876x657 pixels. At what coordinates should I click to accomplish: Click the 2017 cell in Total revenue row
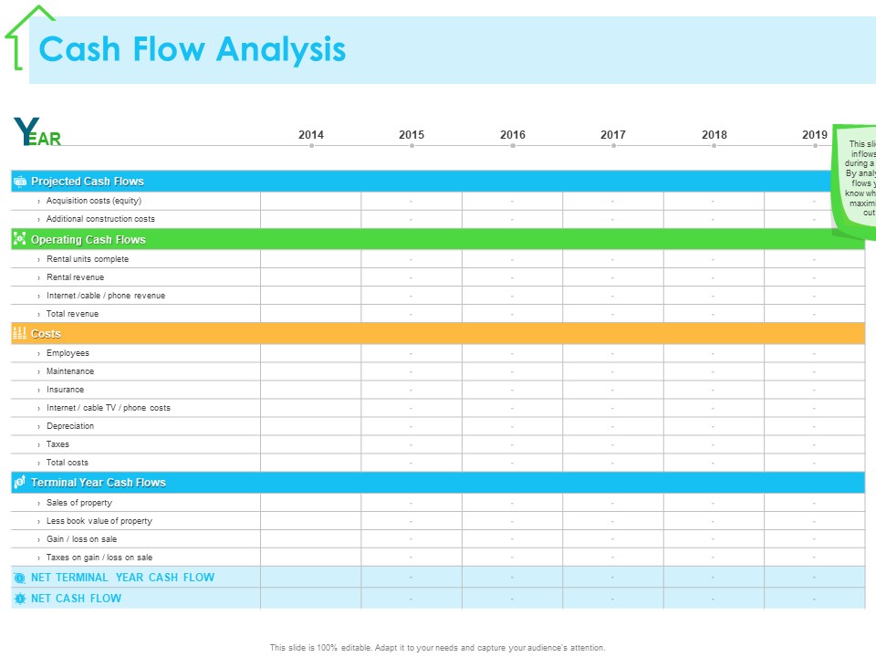[613, 314]
